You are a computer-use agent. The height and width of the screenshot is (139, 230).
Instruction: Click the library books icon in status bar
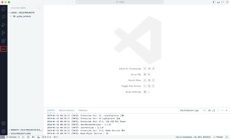click(x=33, y=137)
